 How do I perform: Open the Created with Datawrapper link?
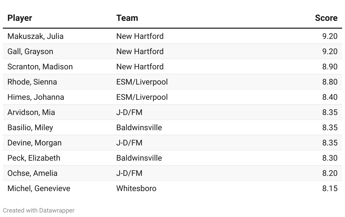39,210
